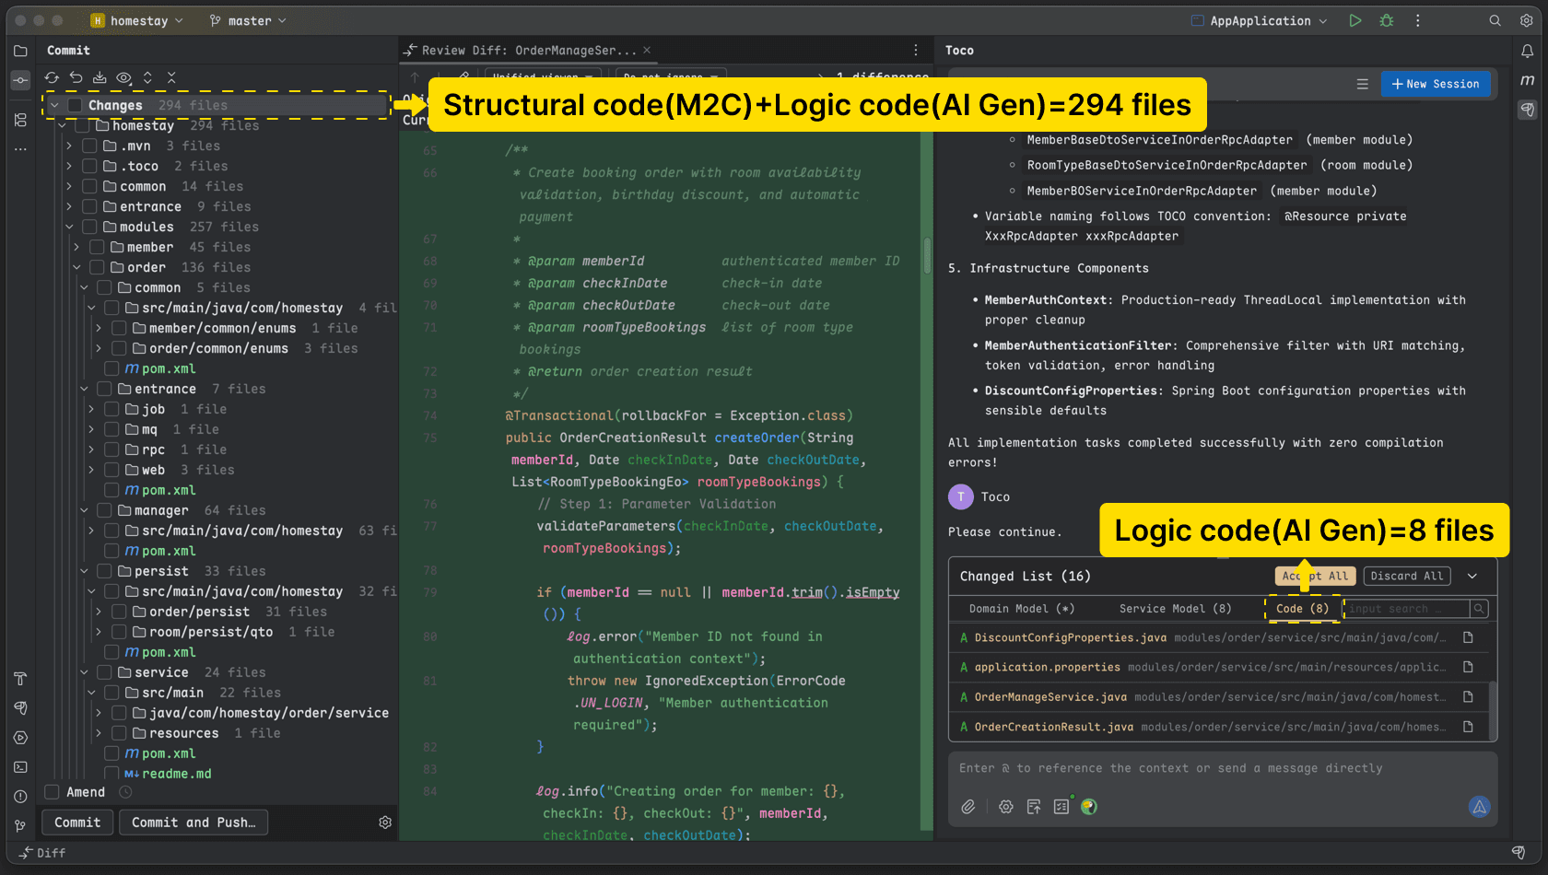Image resolution: width=1548 pixels, height=875 pixels.
Task: Start a New Session in Toco
Action: click(1435, 84)
